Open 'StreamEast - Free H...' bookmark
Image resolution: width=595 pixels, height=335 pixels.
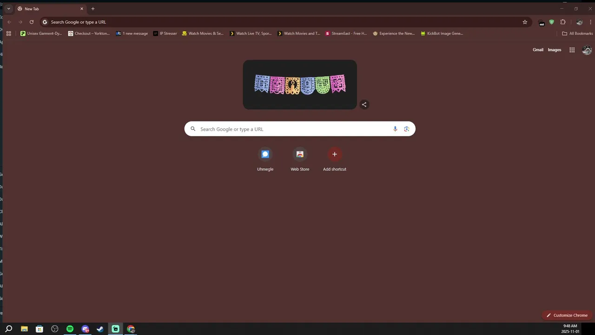pyautogui.click(x=346, y=33)
